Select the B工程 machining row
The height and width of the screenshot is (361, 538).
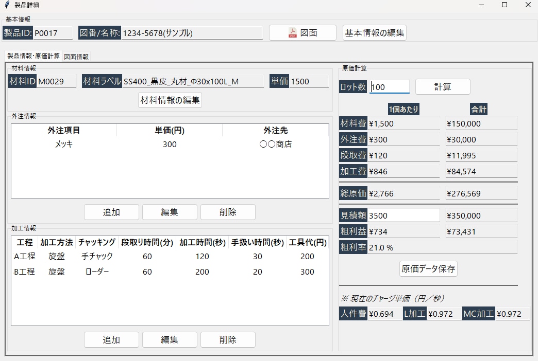click(x=170, y=272)
